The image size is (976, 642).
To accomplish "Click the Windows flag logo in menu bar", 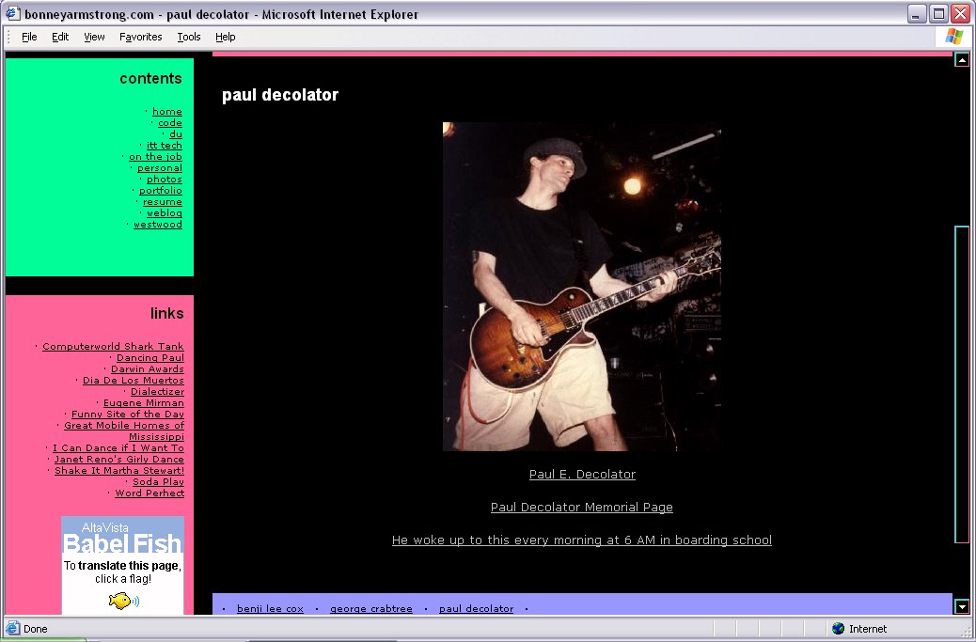I will pos(953,37).
